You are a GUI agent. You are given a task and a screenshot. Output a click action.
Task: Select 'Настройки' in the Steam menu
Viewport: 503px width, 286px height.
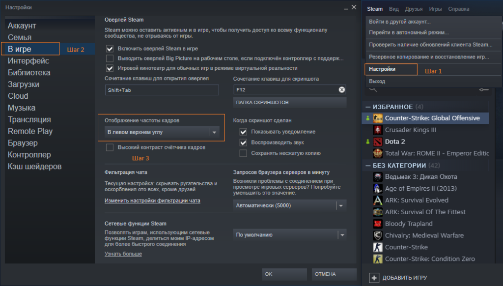[x=382, y=69]
